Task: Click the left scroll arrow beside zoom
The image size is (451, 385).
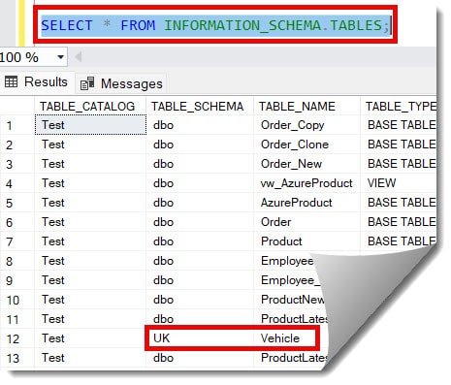Action: [78, 57]
